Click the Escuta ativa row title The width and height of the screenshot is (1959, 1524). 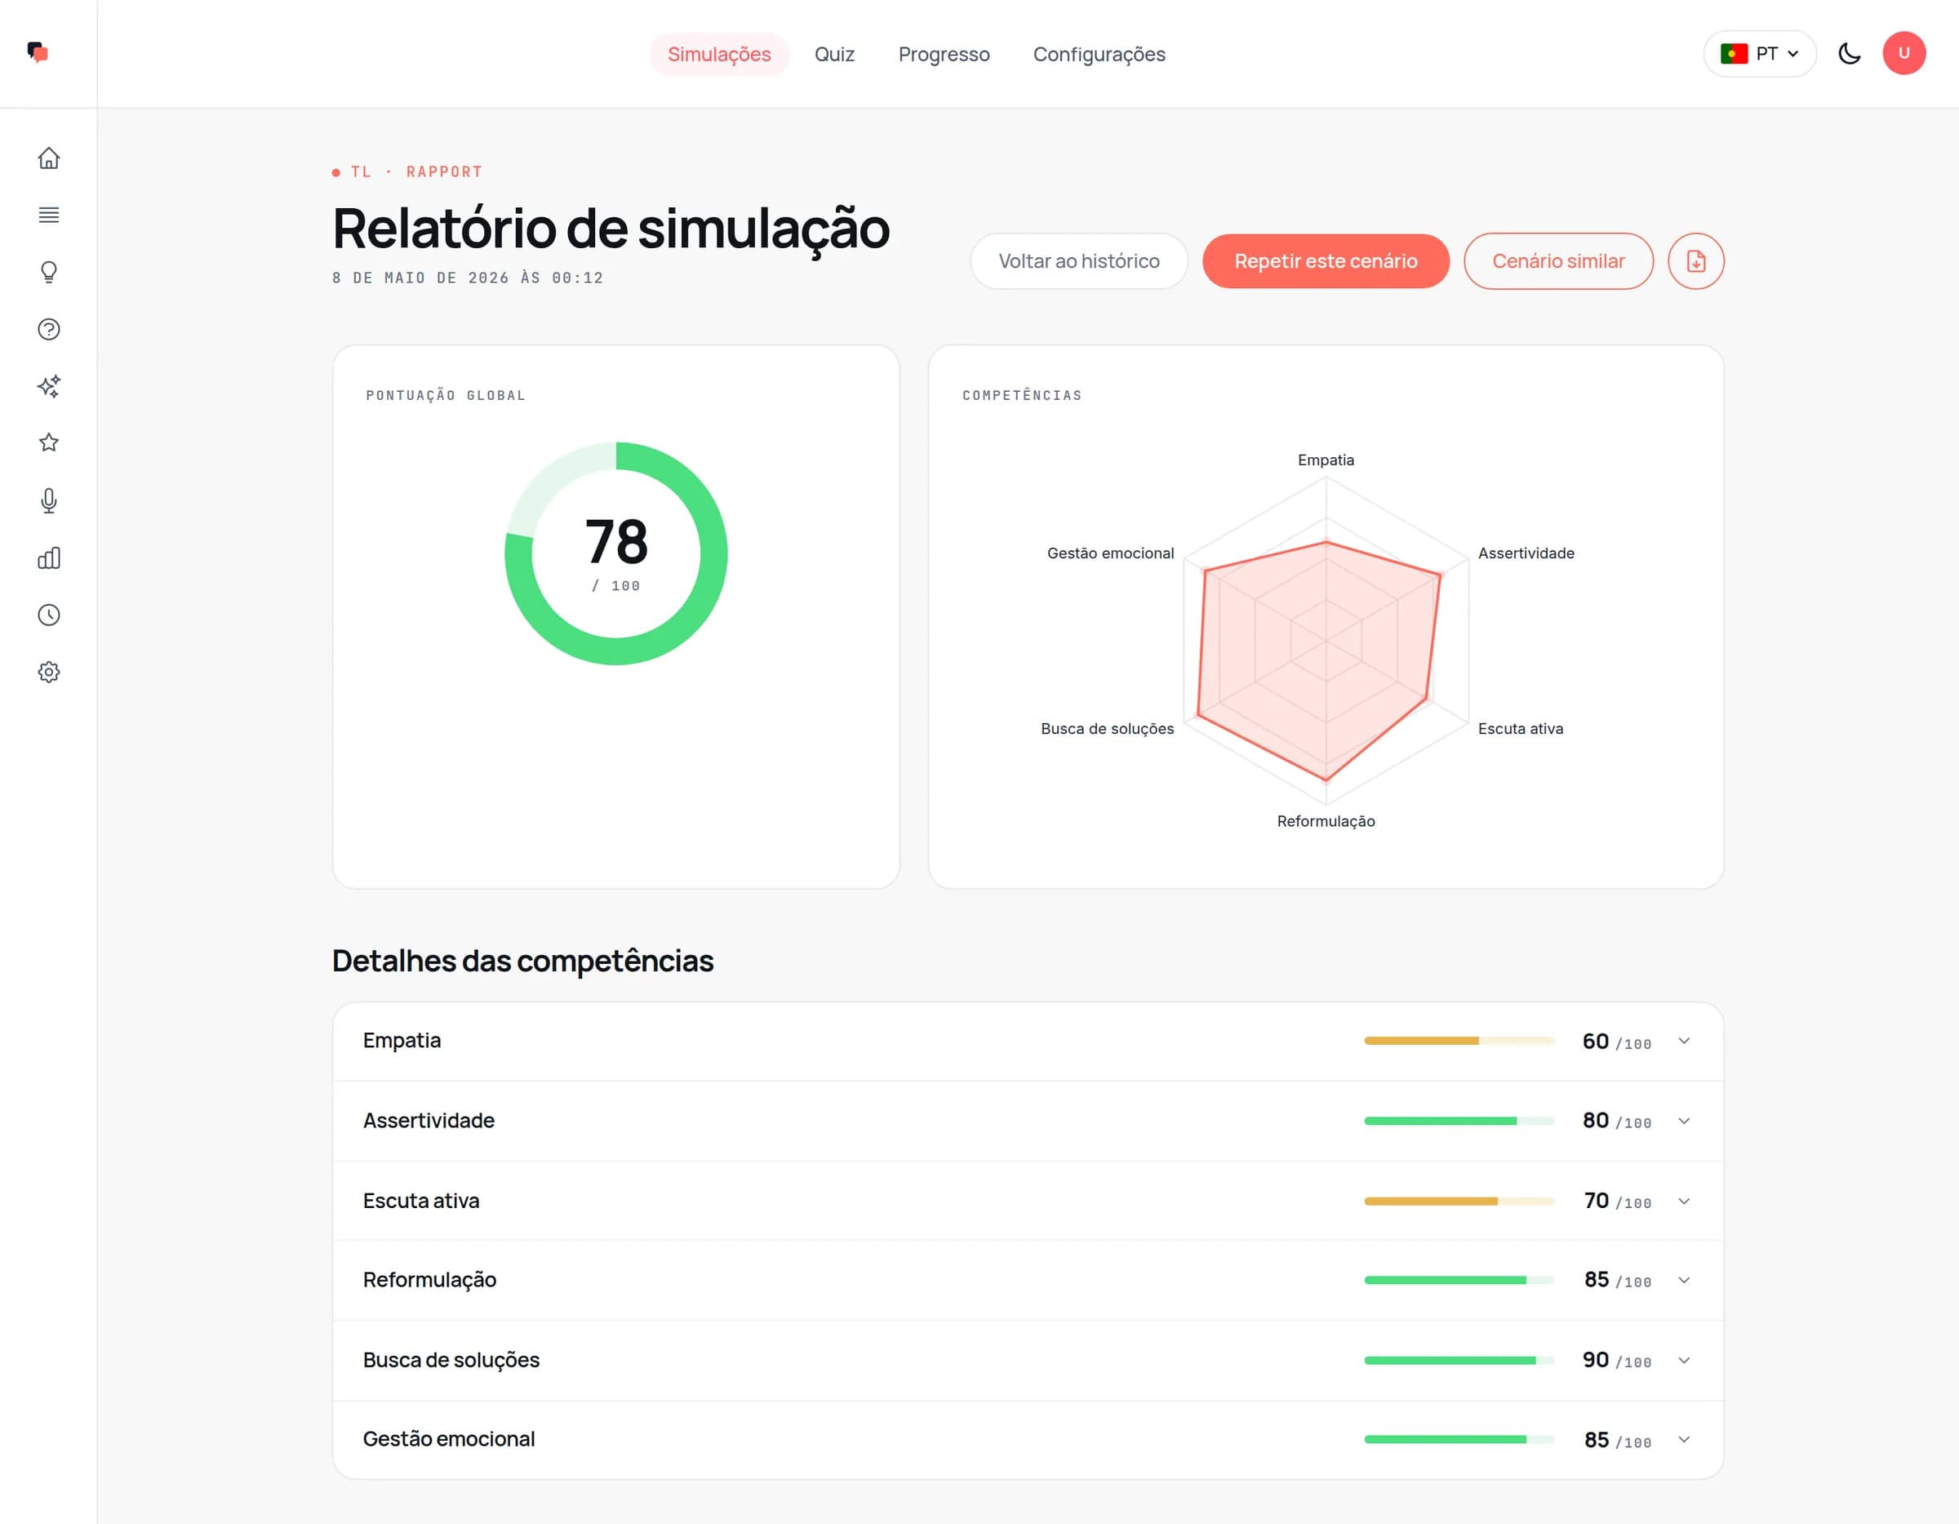[x=420, y=1200]
